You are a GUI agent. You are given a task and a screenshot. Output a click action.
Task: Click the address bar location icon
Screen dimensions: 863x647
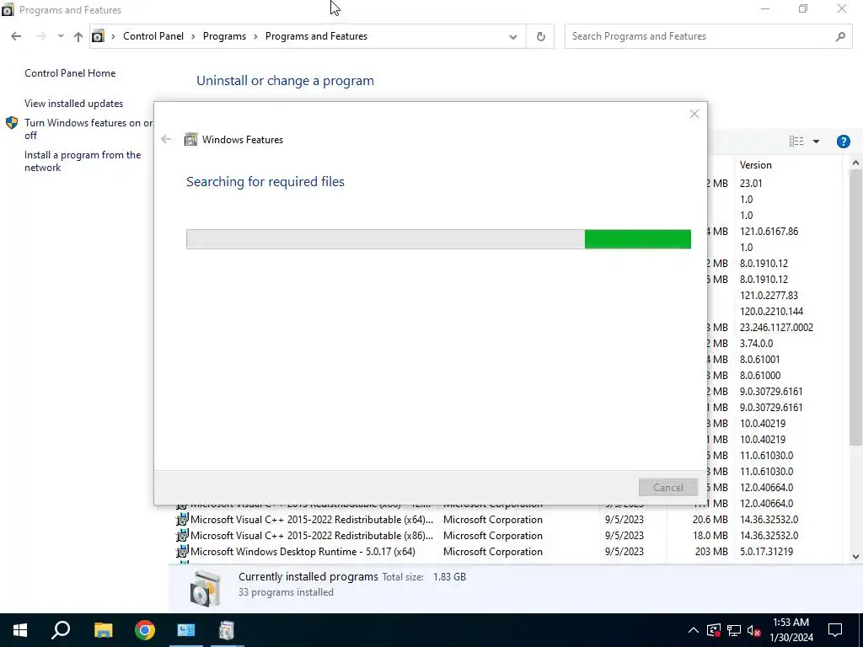tap(98, 36)
